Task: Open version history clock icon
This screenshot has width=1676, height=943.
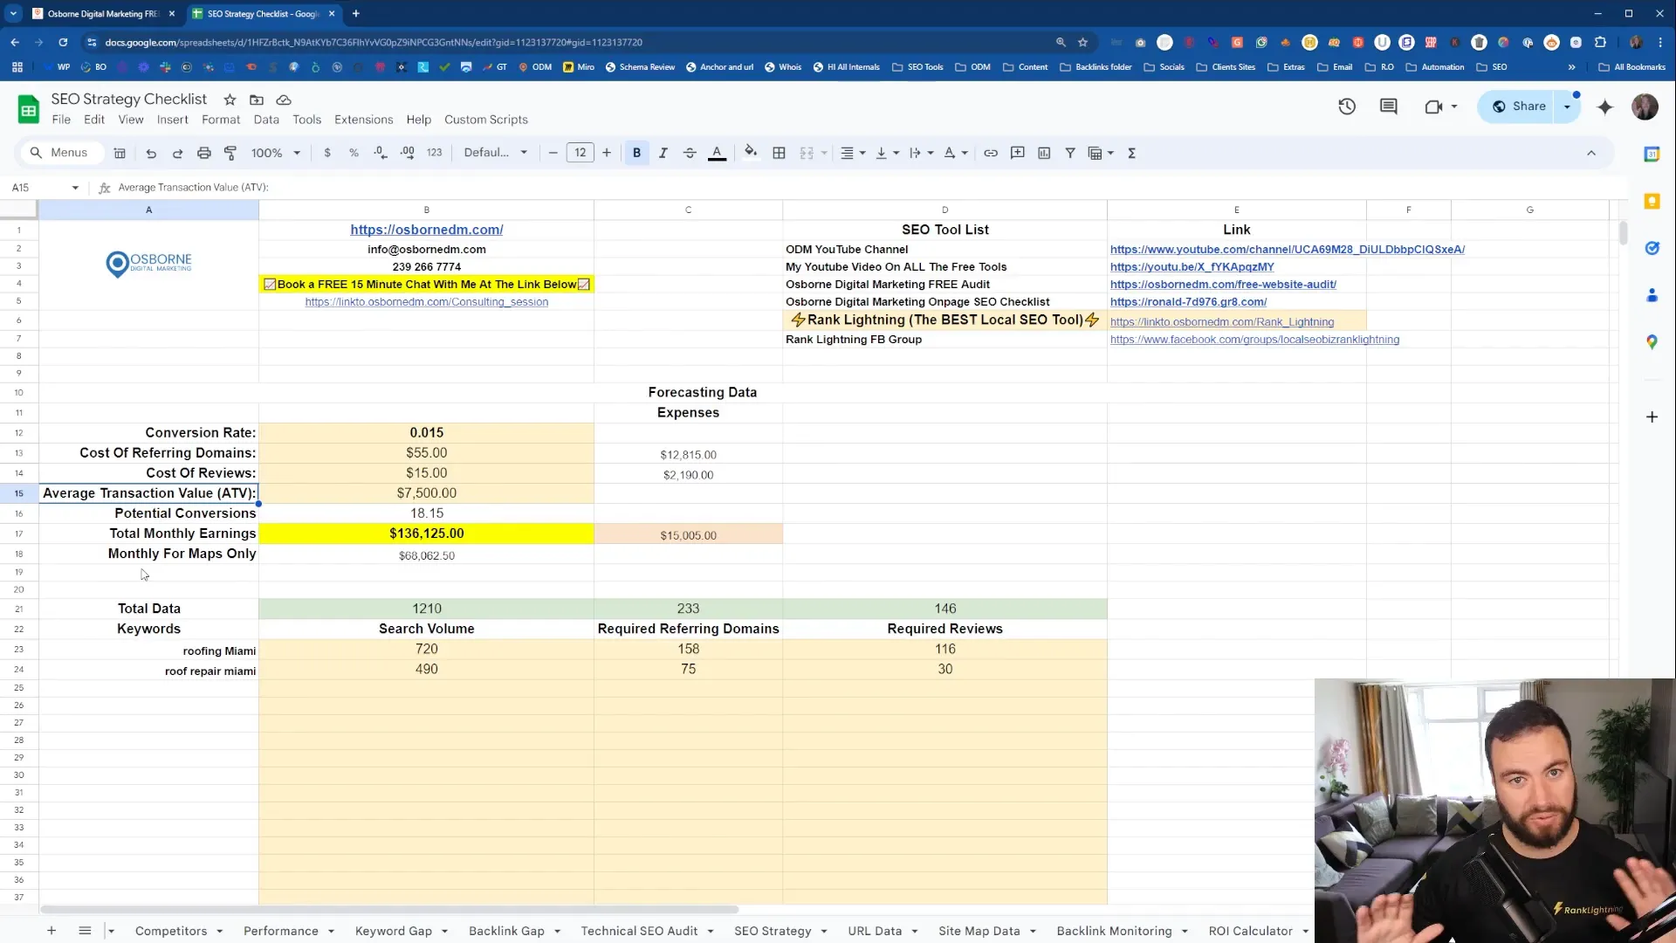Action: [1347, 107]
